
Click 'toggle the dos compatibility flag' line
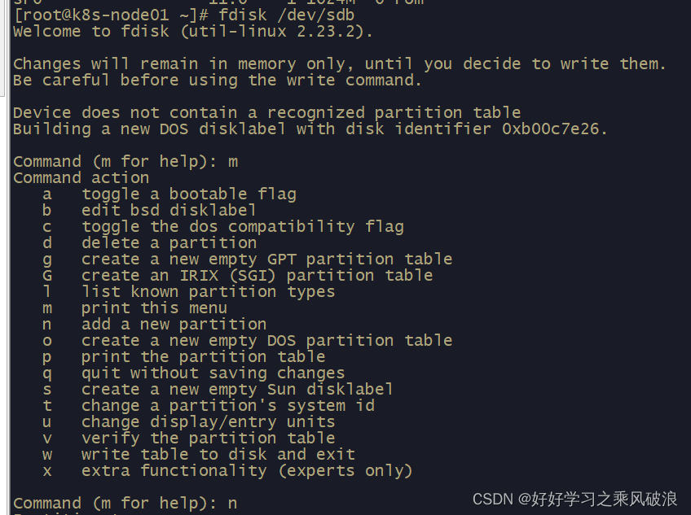223,227
